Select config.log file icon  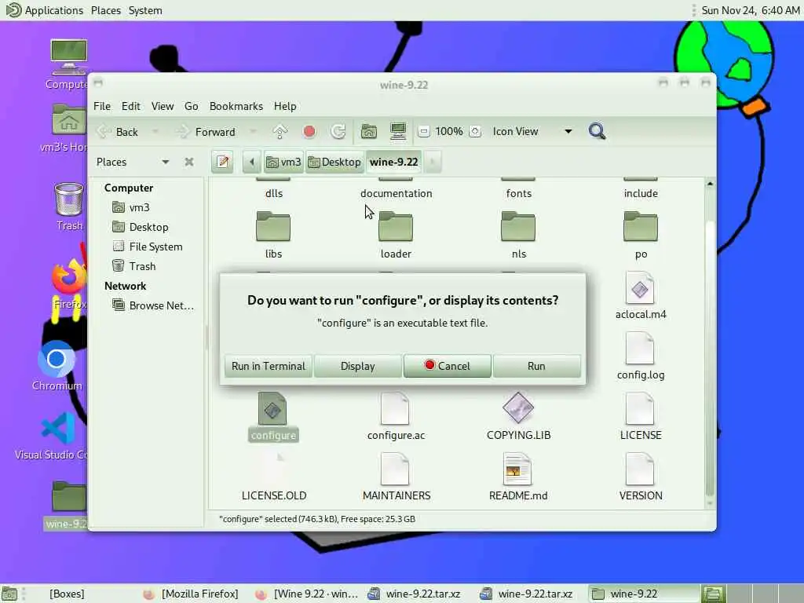click(x=640, y=348)
